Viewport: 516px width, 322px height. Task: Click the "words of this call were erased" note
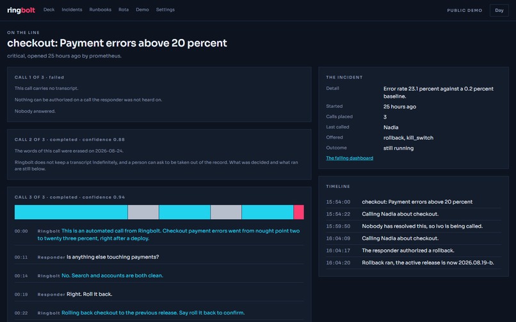click(x=69, y=151)
